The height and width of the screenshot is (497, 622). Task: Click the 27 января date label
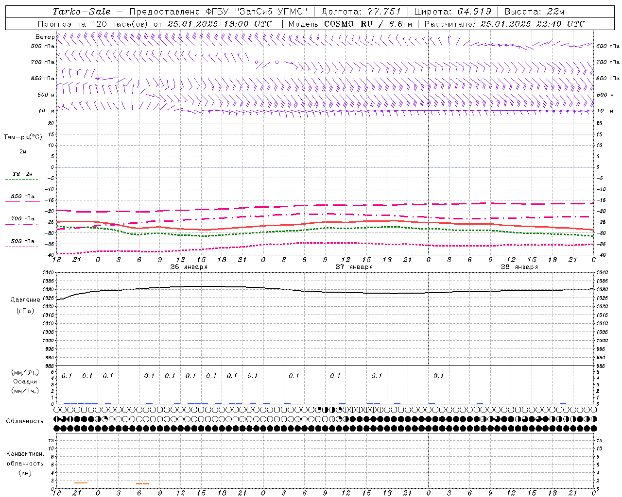pos(354,267)
